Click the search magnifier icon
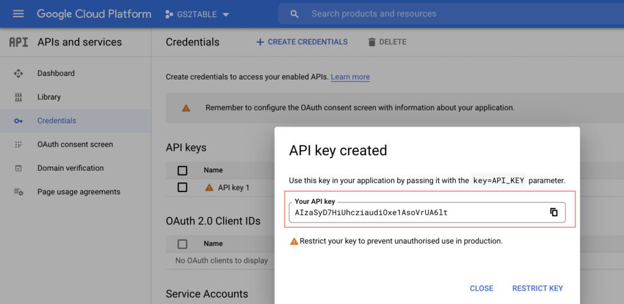 click(x=294, y=14)
